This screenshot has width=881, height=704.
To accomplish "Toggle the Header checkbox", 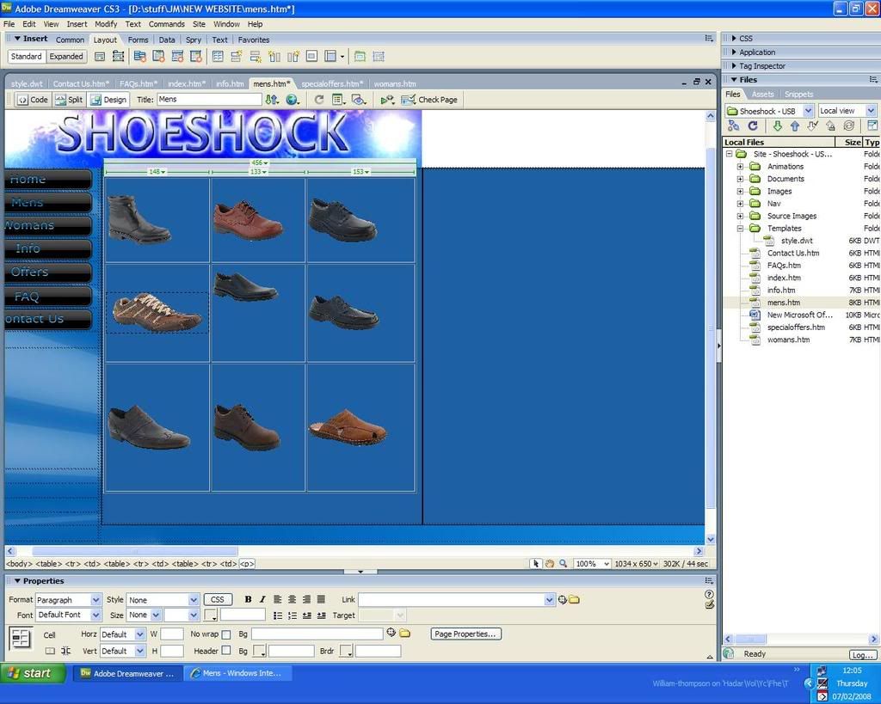I will pos(226,651).
